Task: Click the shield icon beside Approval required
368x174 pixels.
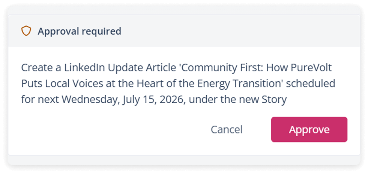Action: (26, 31)
